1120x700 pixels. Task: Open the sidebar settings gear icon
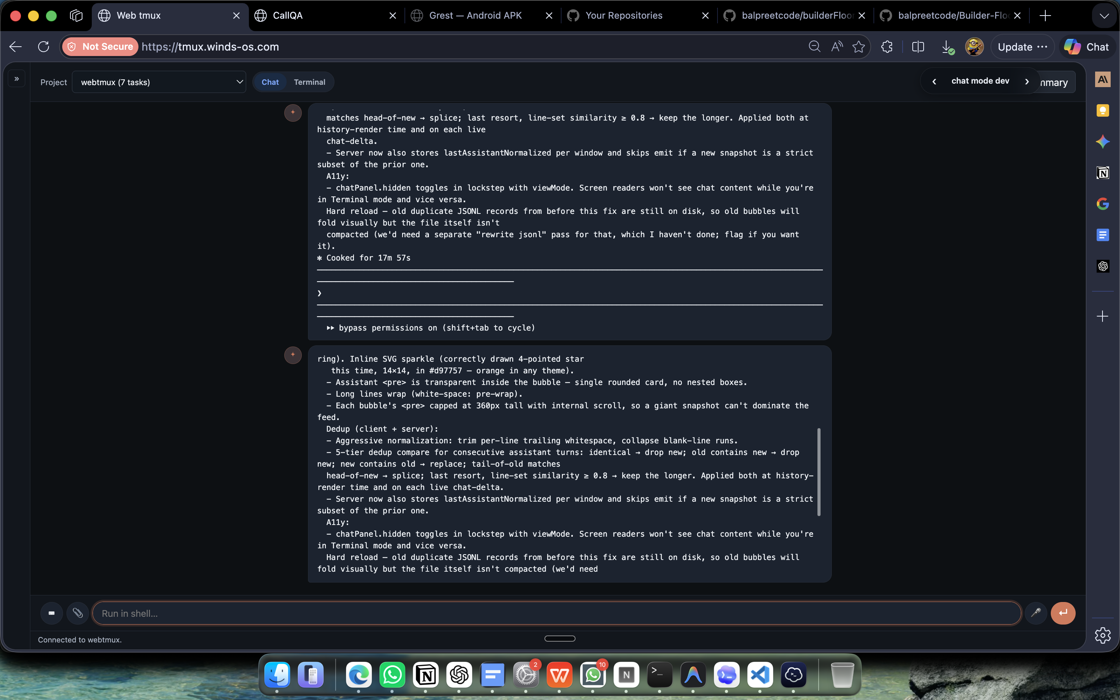(1102, 635)
